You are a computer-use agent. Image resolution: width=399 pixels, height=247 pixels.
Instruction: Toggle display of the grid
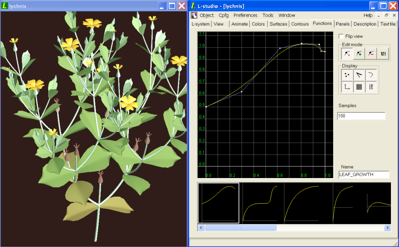[359, 87]
